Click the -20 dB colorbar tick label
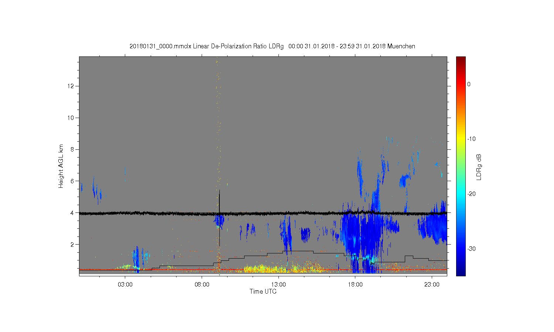554x332 pixels. 471,194
